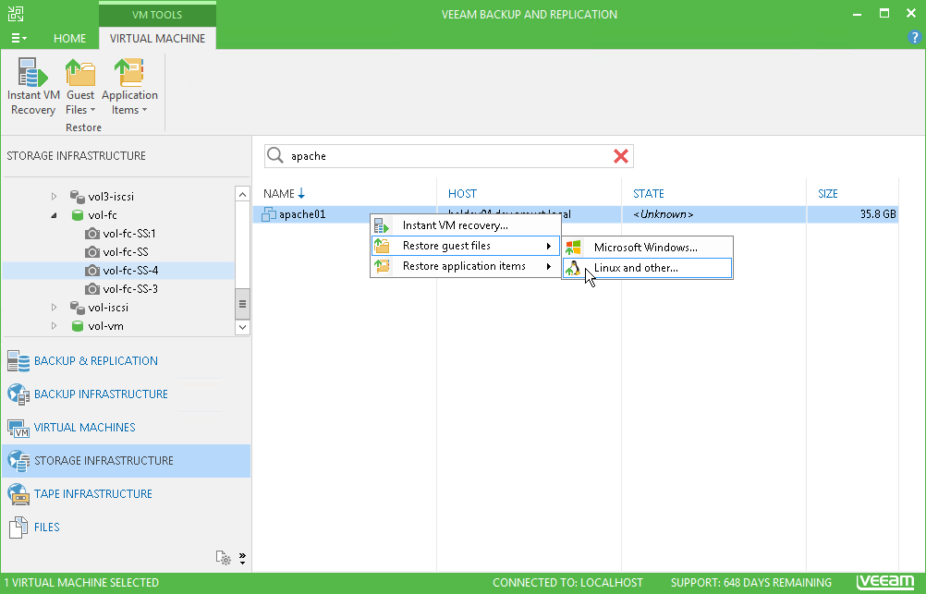
Task: Select vol-fc volume in tree
Action: [x=103, y=215]
